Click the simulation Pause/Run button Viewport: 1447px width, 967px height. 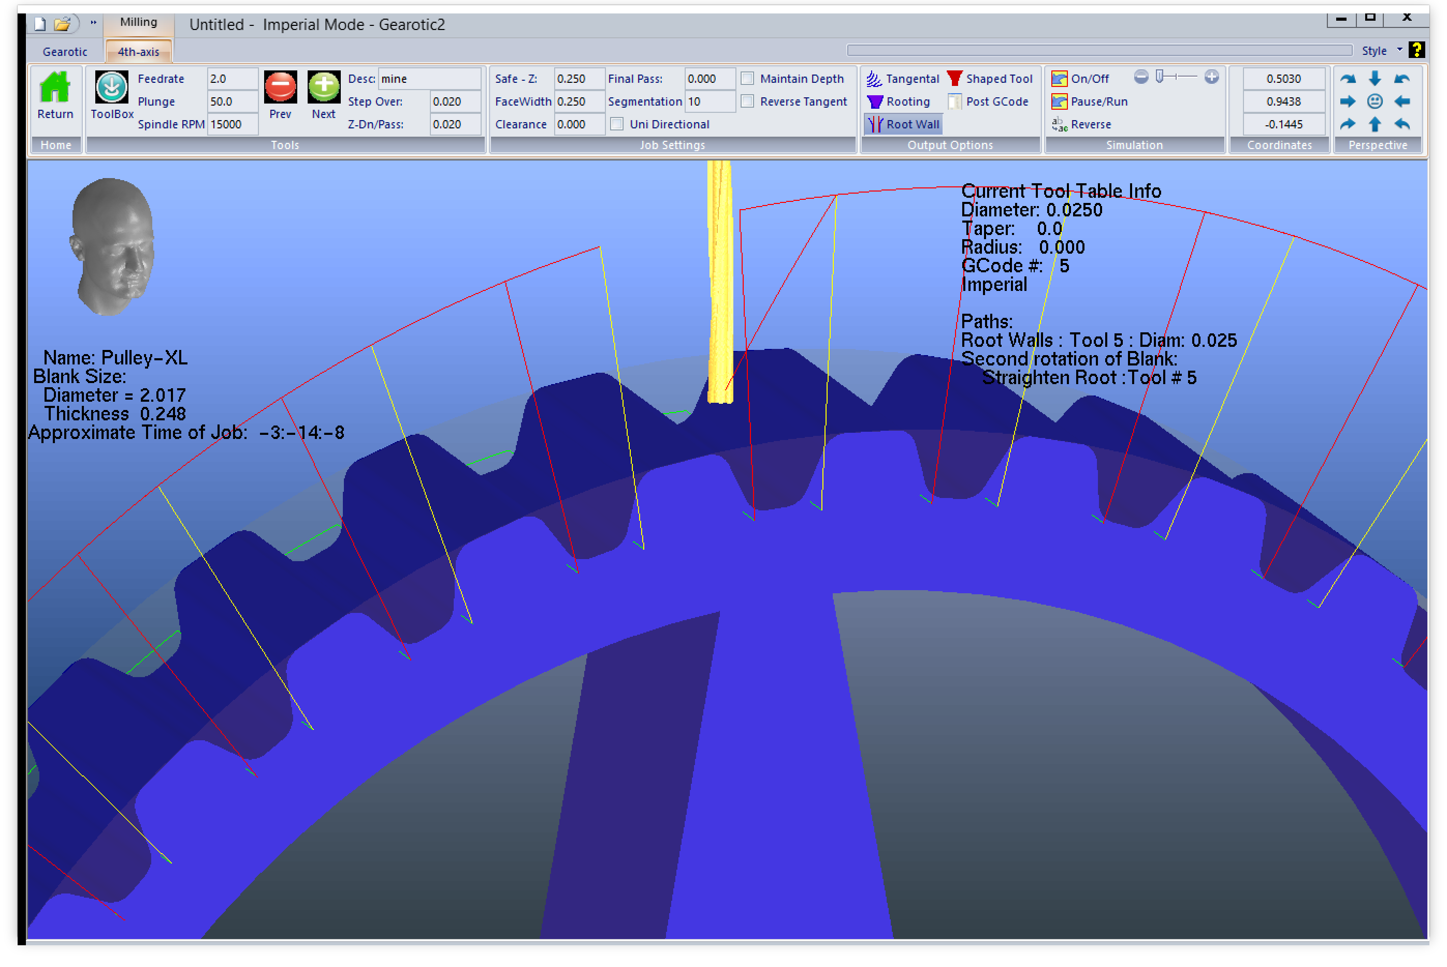(1090, 102)
